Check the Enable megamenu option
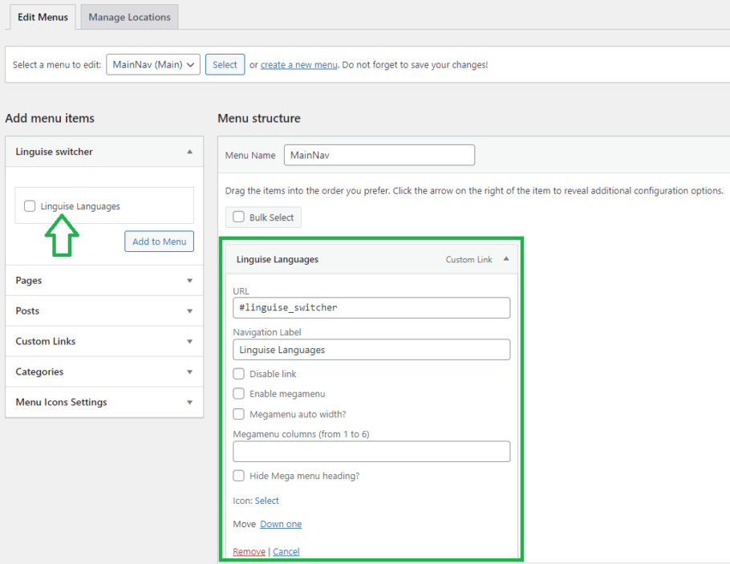Image resolution: width=730 pixels, height=564 pixels. (x=238, y=394)
